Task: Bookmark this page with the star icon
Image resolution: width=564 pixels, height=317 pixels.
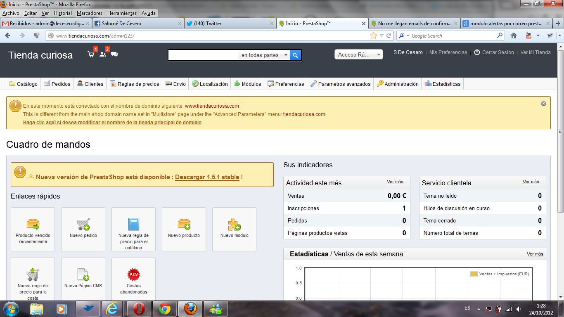Action: (374, 36)
